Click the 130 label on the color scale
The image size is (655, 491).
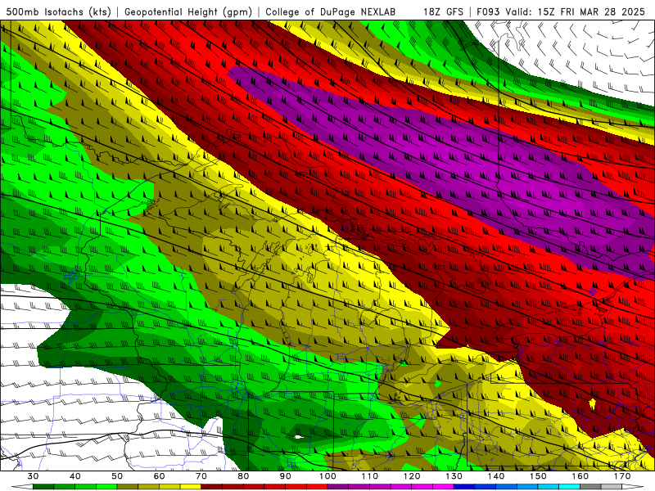(454, 476)
